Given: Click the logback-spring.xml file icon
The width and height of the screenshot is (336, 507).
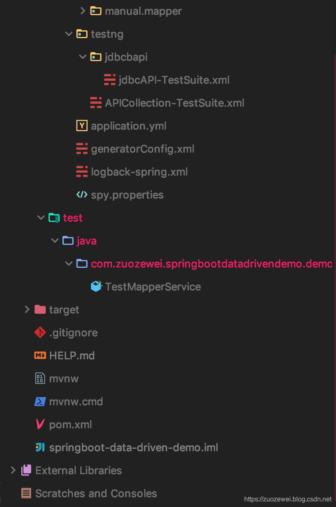Looking at the screenshot, I should coord(82,172).
